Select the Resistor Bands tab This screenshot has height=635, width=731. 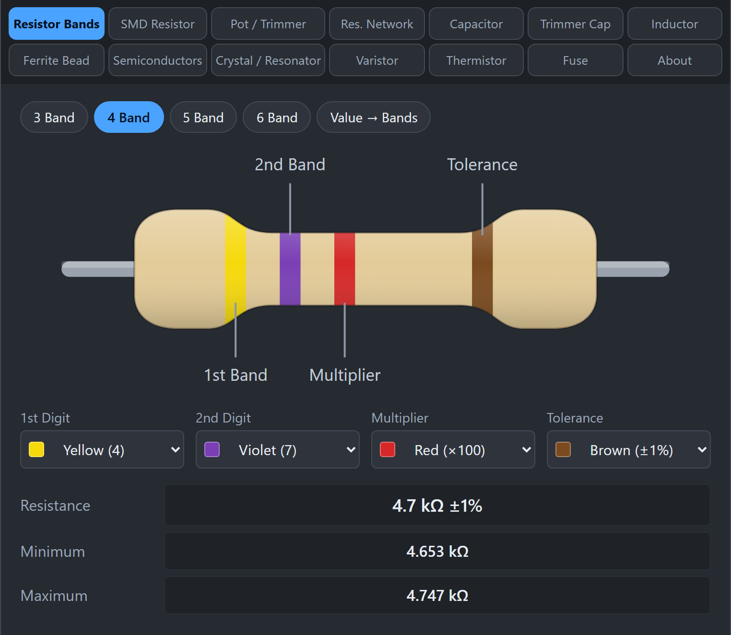point(57,24)
